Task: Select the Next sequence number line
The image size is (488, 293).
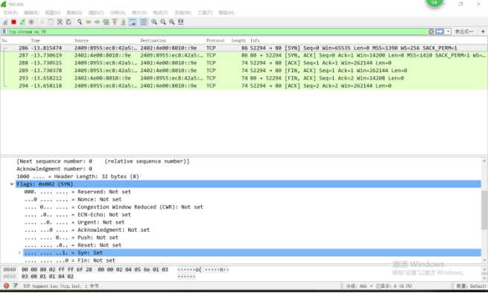Action: tap(103, 161)
